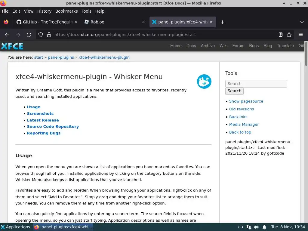Open Backlinks link
Screen dimensions: 308x231
238,117
